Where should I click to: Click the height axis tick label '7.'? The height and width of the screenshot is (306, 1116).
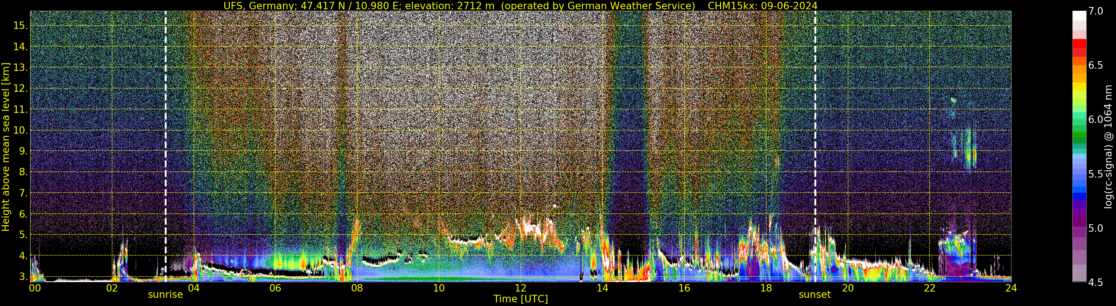[x=23, y=193]
